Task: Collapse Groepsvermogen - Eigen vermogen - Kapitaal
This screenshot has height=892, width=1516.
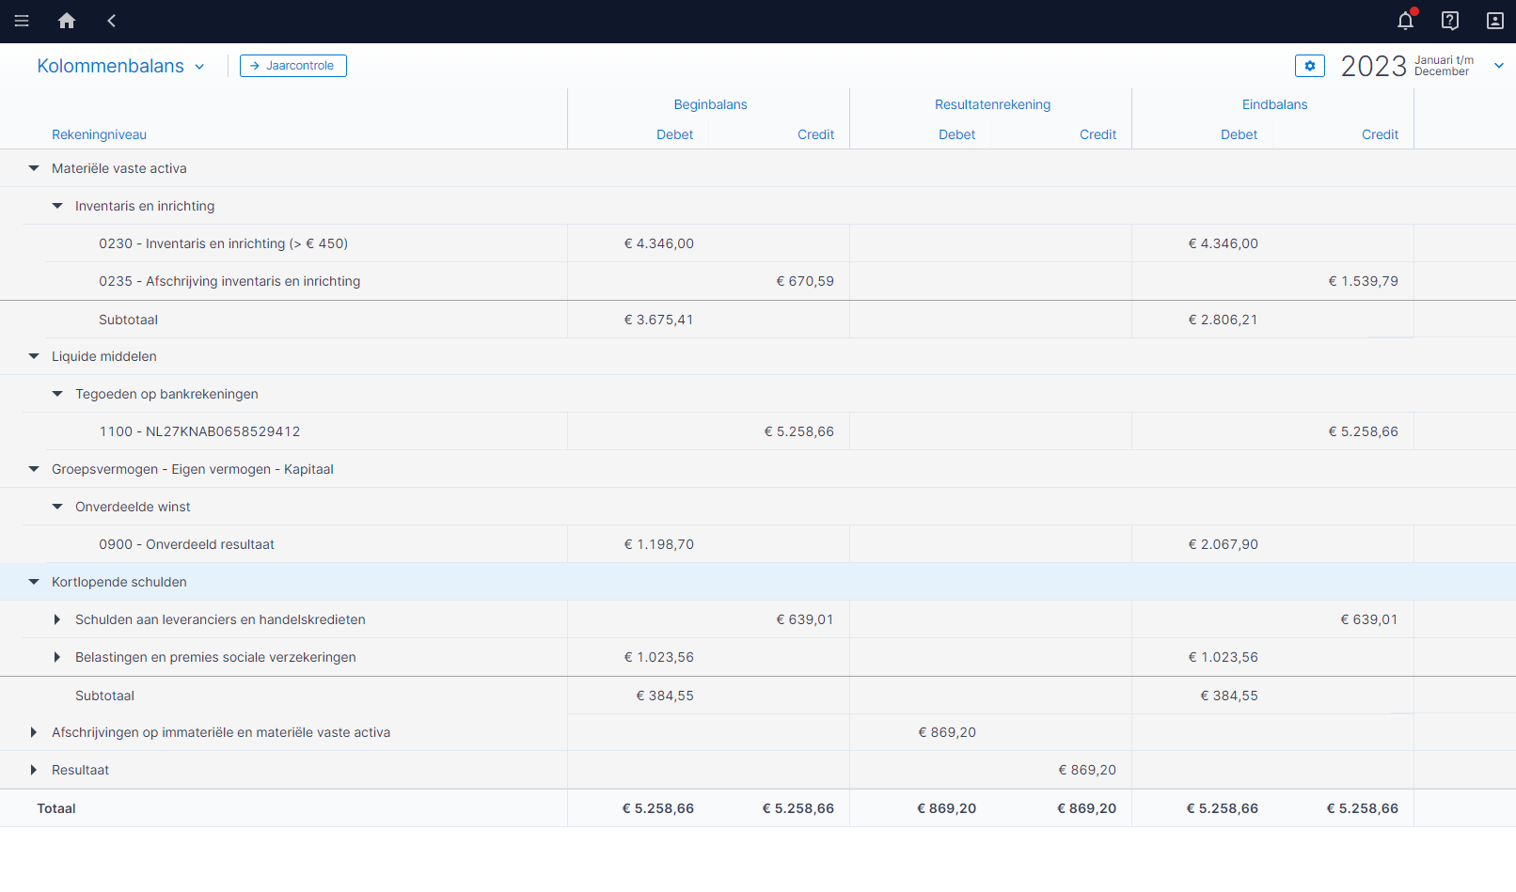Action: 34,469
